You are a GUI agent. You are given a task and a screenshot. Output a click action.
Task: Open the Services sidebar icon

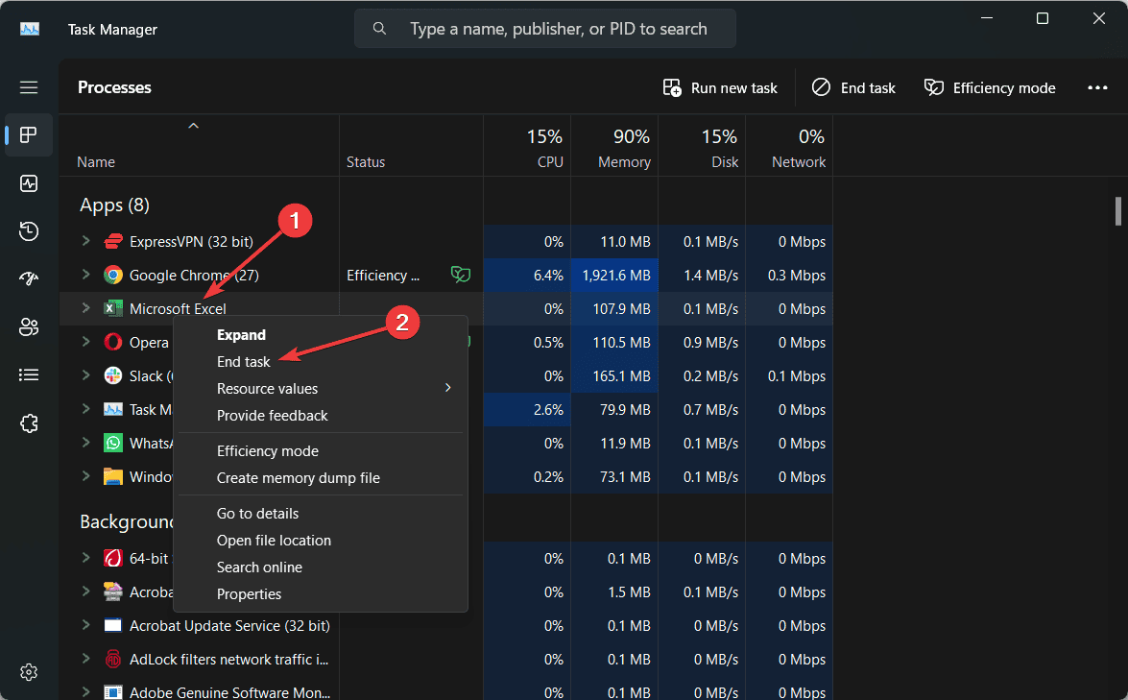(x=29, y=423)
